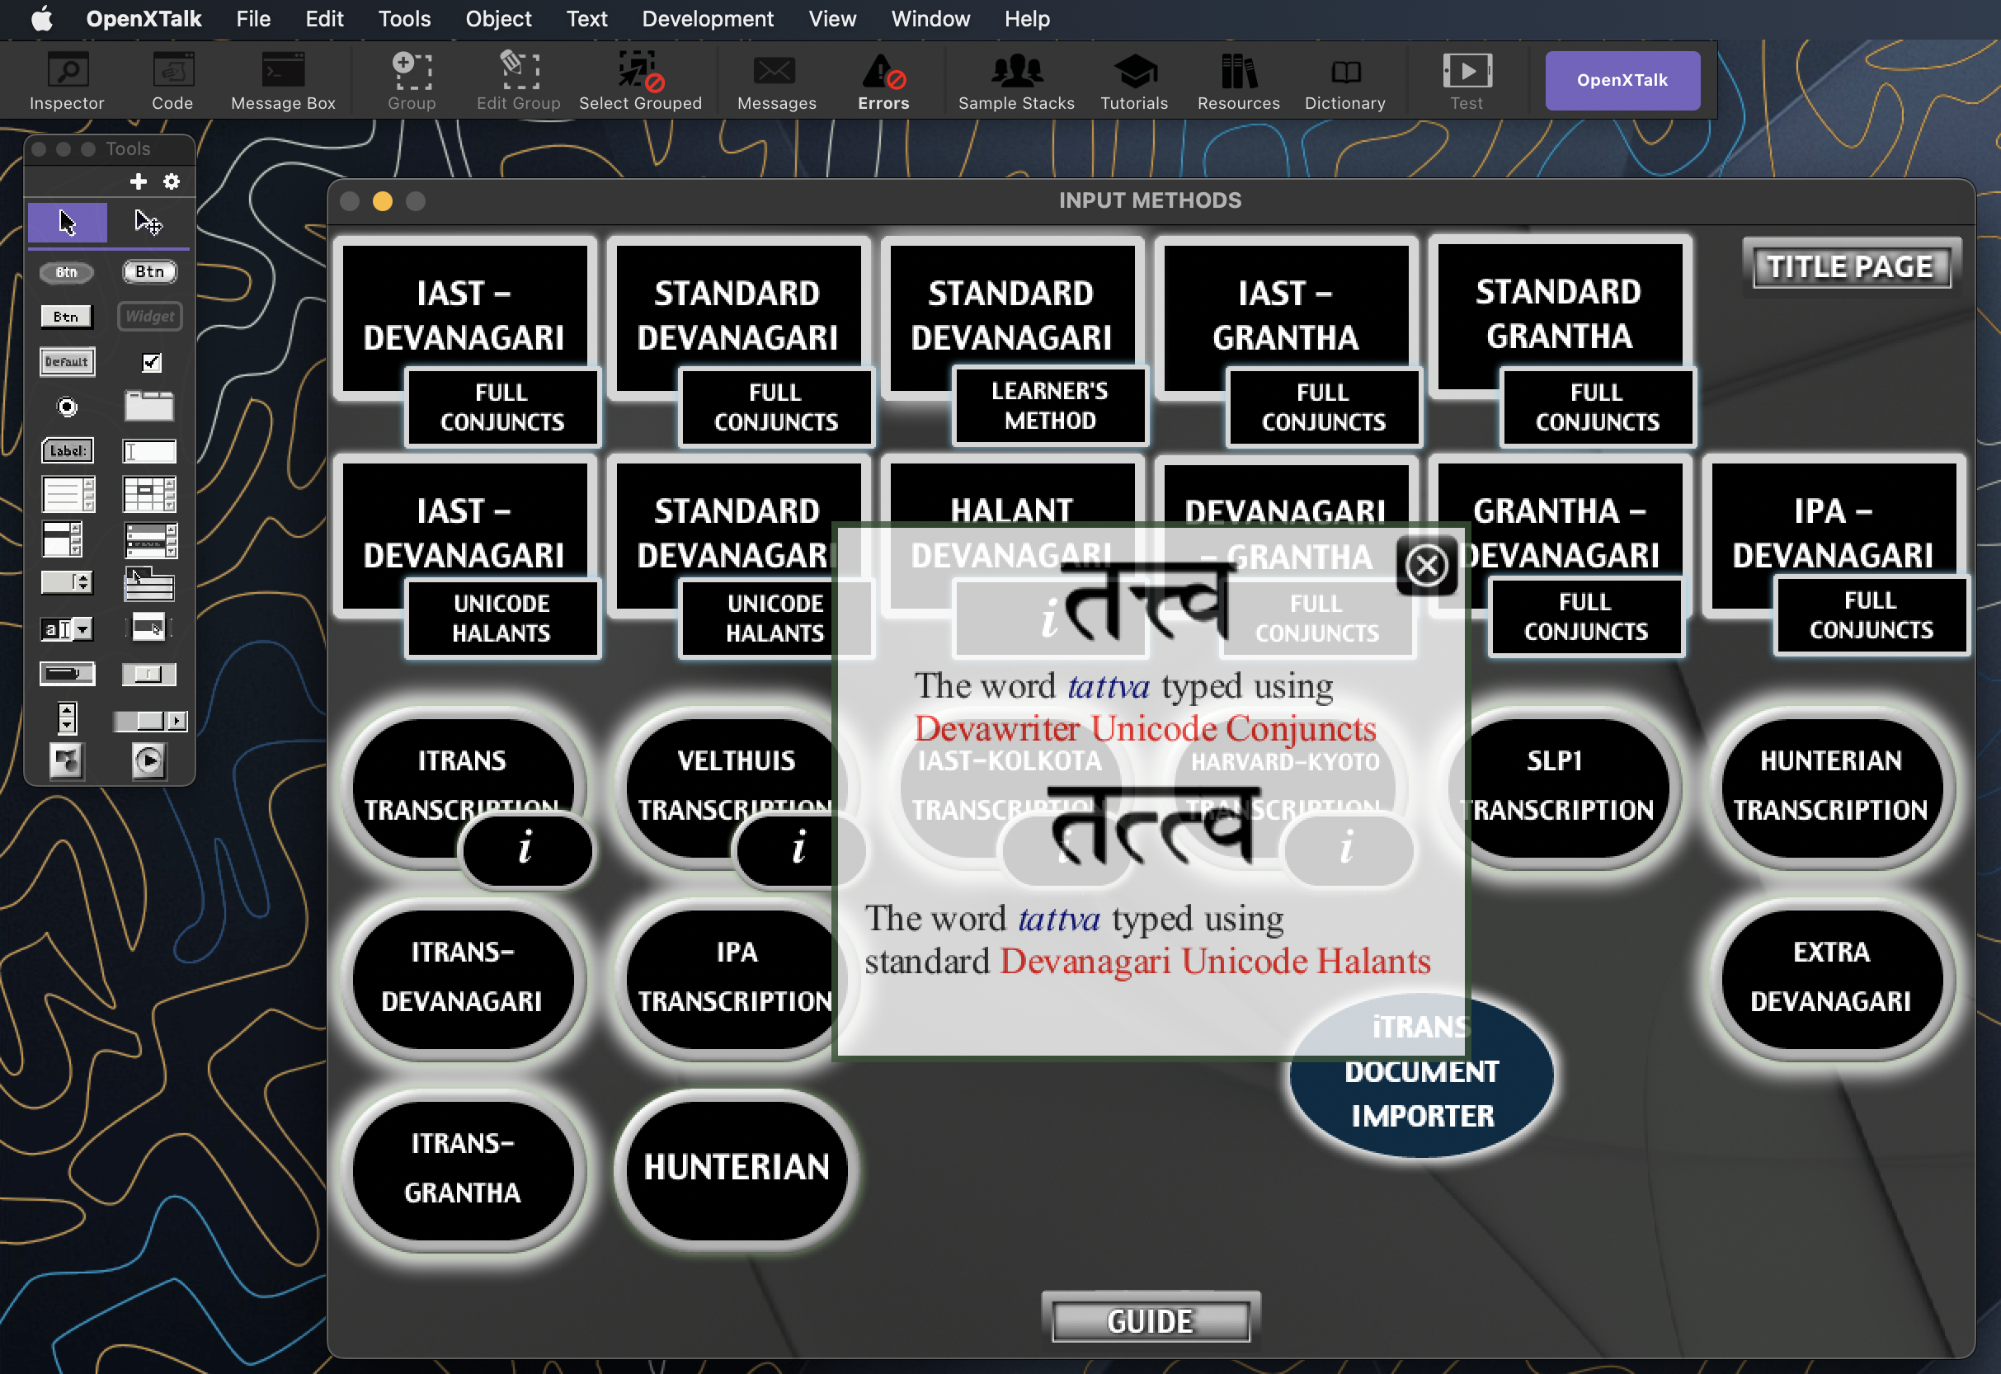Click Full Conjuncts under IAST – Grantha
The height and width of the screenshot is (1374, 2001).
pos(1323,407)
